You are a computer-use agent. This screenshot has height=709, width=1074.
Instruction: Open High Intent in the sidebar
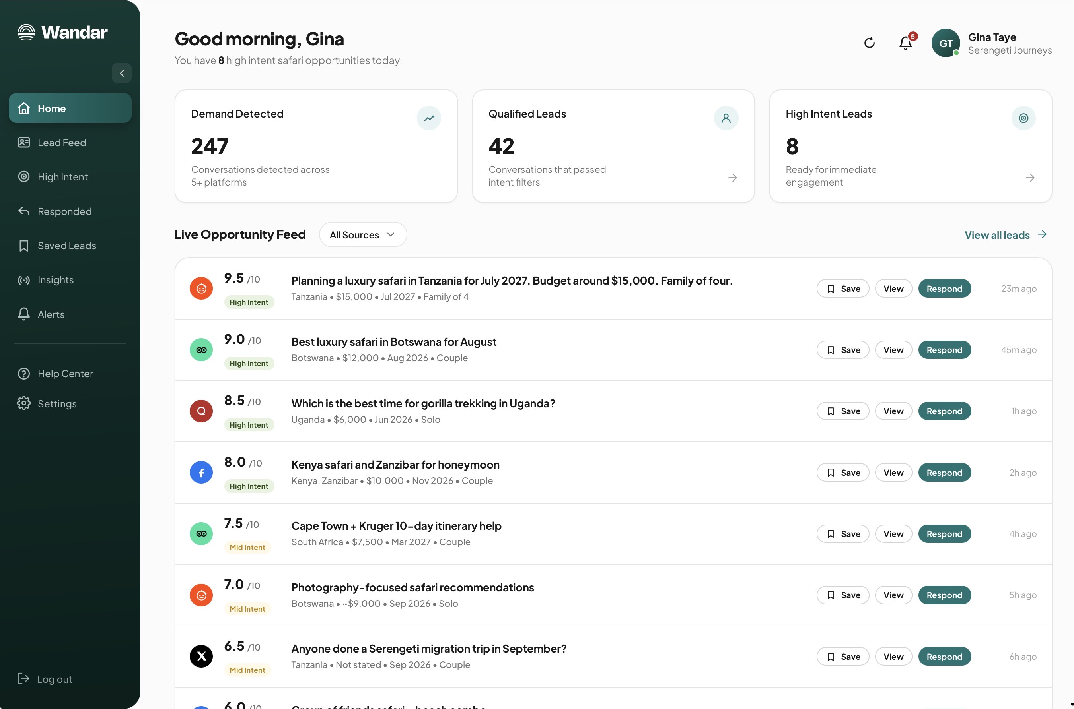click(x=70, y=177)
